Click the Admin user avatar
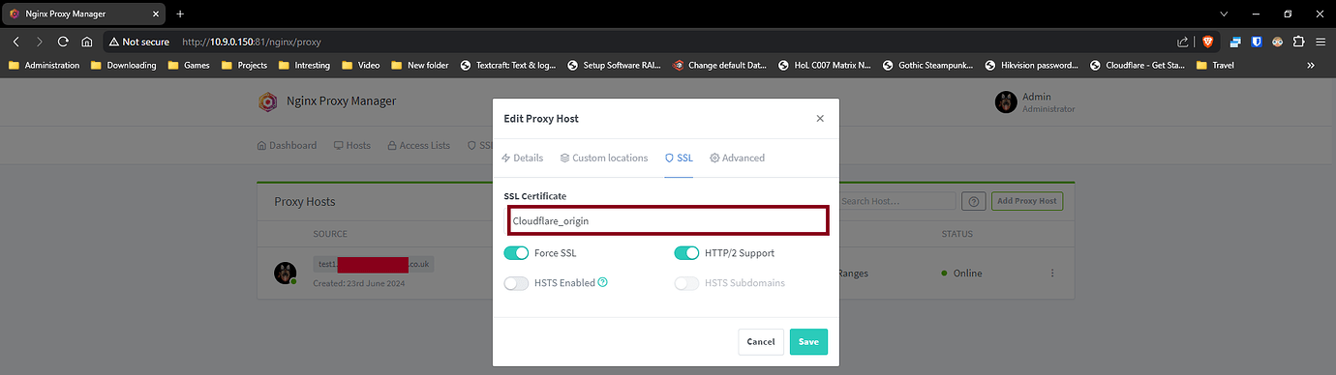This screenshot has height=375, width=1336. (x=1005, y=101)
